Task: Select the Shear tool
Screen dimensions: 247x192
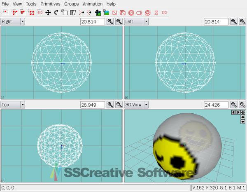Action: [x=73, y=12]
